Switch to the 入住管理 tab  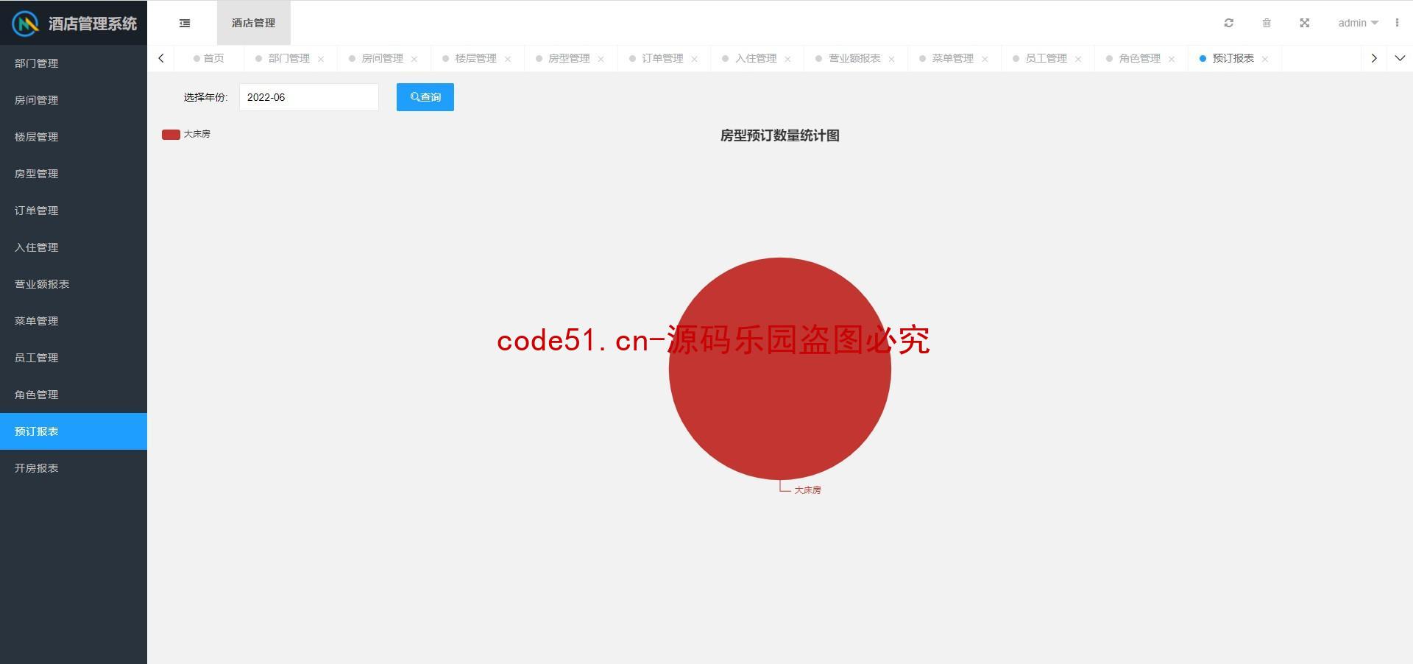click(x=756, y=58)
